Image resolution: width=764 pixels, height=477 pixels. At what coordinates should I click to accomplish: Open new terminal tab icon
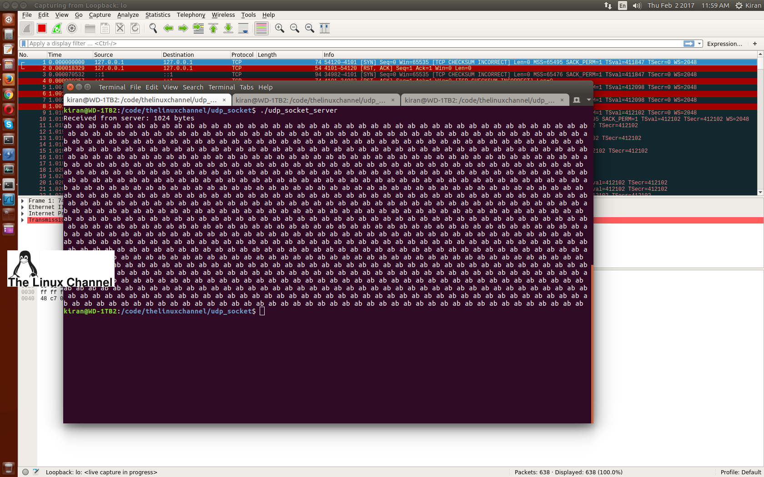coord(577,100)
